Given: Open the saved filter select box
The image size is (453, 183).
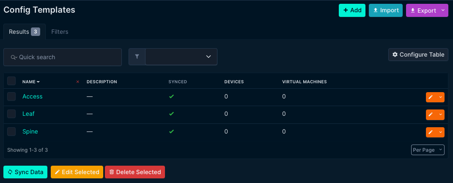Looking at the screenshot, I should coord(181,57).
